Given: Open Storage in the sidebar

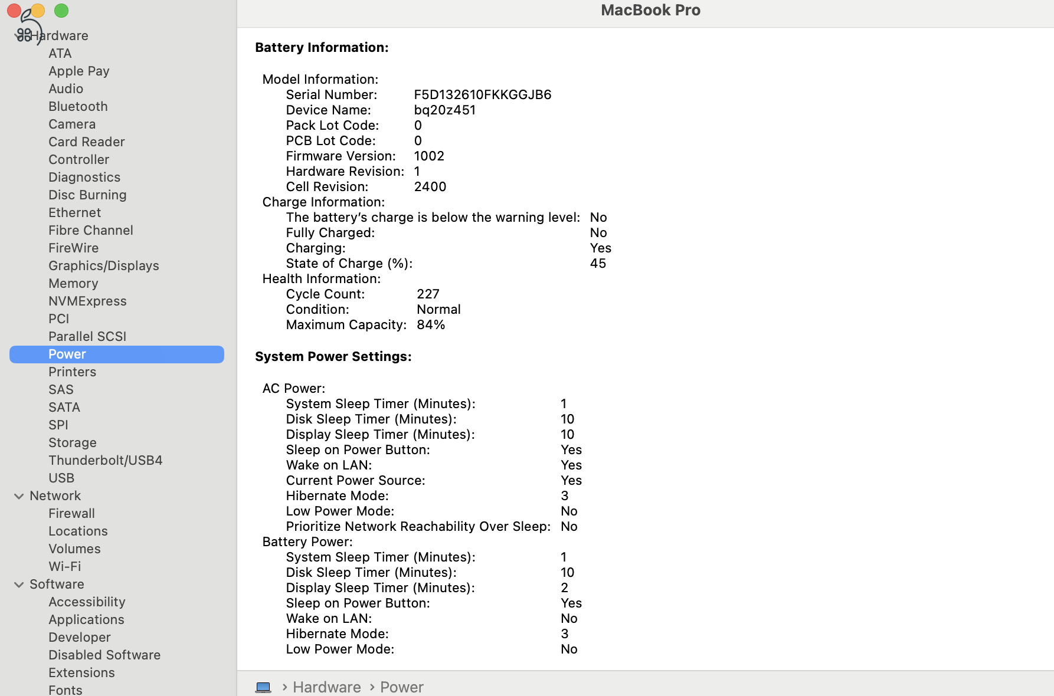Looking at the screenshot, I should [x=73, y=443].
